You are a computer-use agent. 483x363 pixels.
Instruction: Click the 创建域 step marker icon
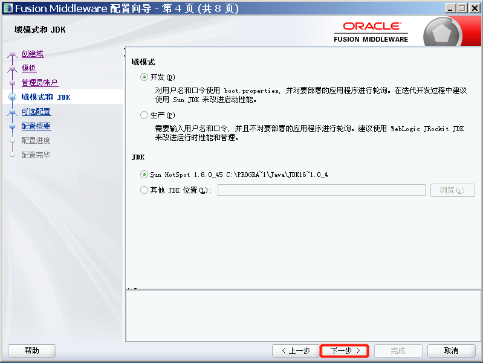click(12, 54)
